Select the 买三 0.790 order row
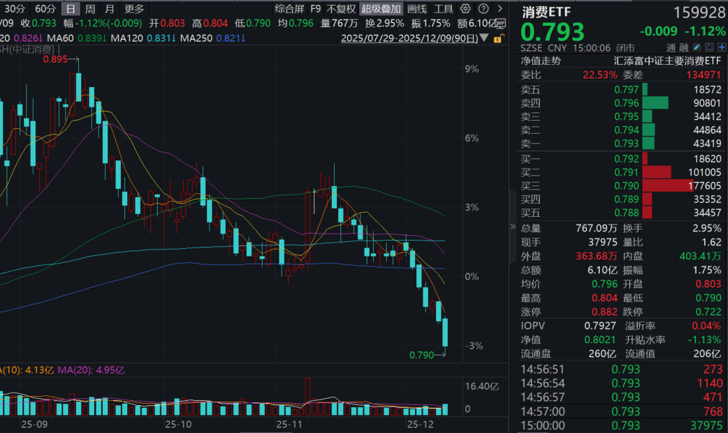This screenshot has height=433, width=728. pos(621,186)
